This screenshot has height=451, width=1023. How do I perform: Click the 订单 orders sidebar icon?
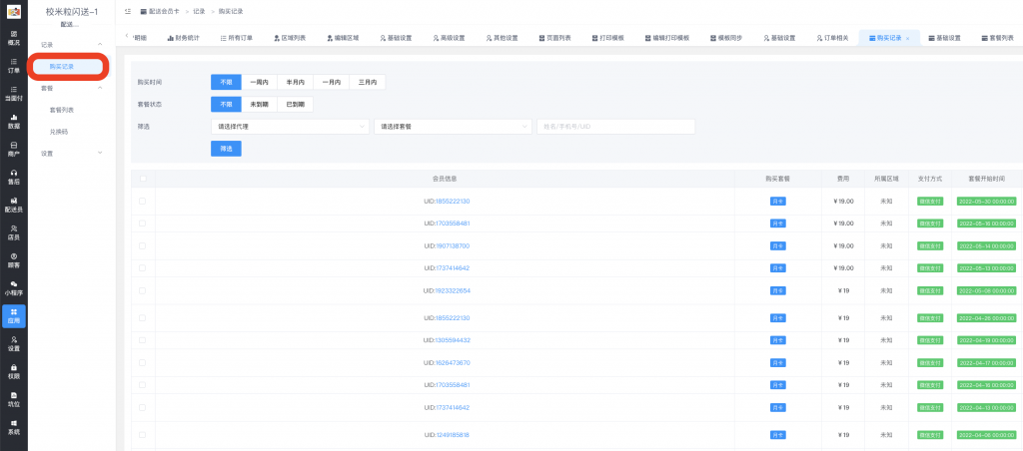click(13, 66)
